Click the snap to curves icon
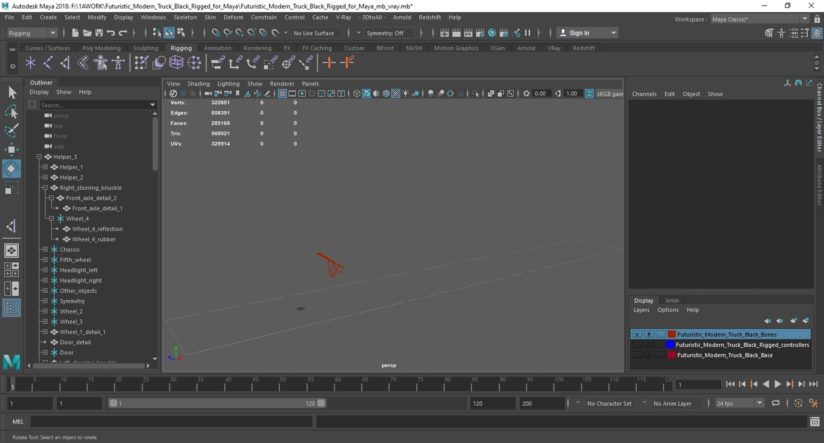The image size is (824, 443). point(228,33)
